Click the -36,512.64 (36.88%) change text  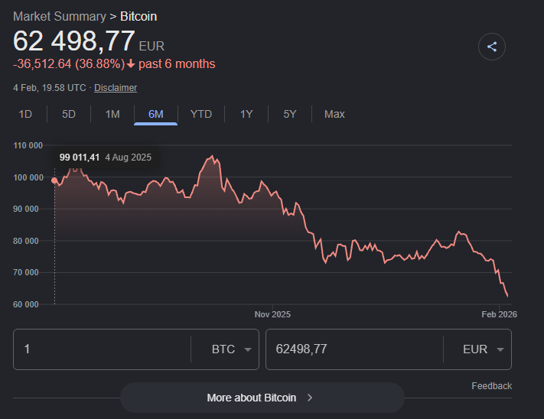[x=69, y=63]
